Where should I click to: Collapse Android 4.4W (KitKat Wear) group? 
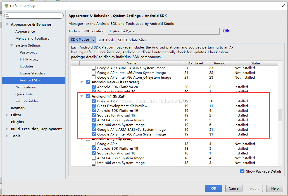click(x=82, y=82)
